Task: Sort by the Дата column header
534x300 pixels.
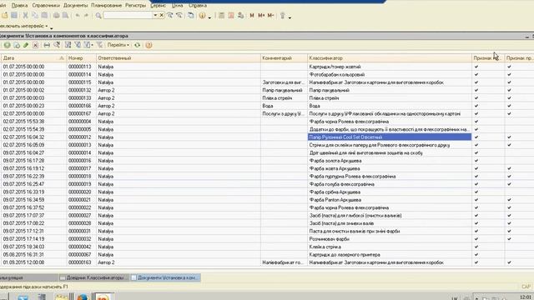Action: pyautogui.click(x=33, y=58)
